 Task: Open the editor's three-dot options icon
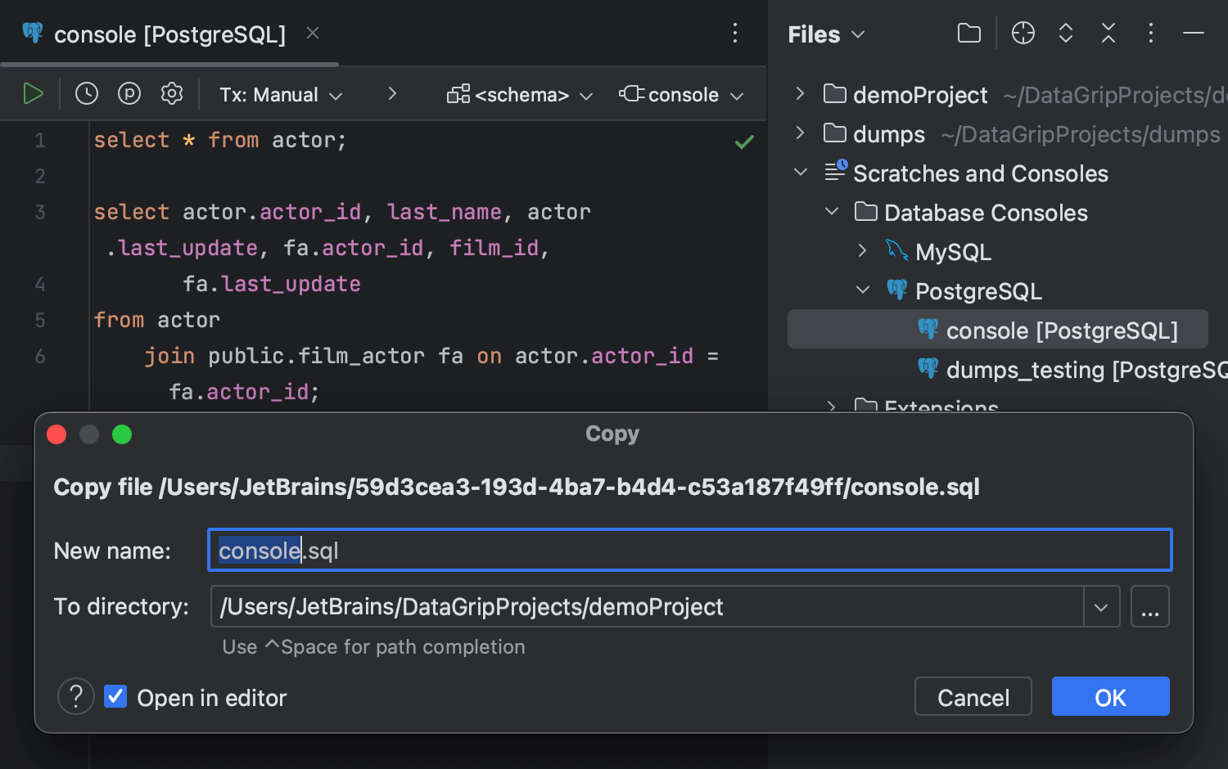coord(734,34)
